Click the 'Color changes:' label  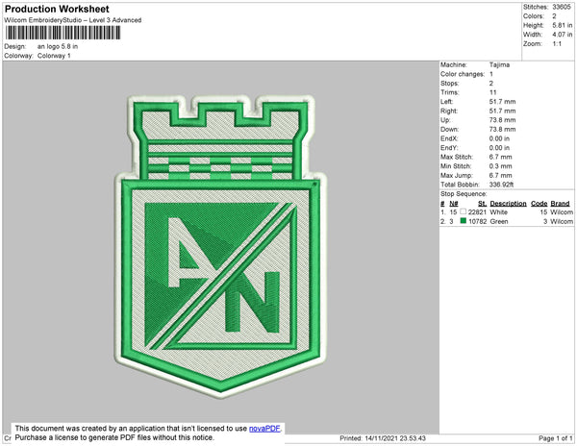click(463, 74)
